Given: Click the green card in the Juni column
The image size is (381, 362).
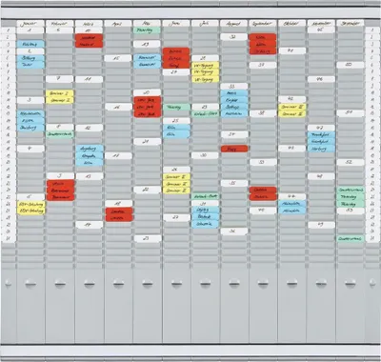Looking at the screenshot, I should click(176, 107).
